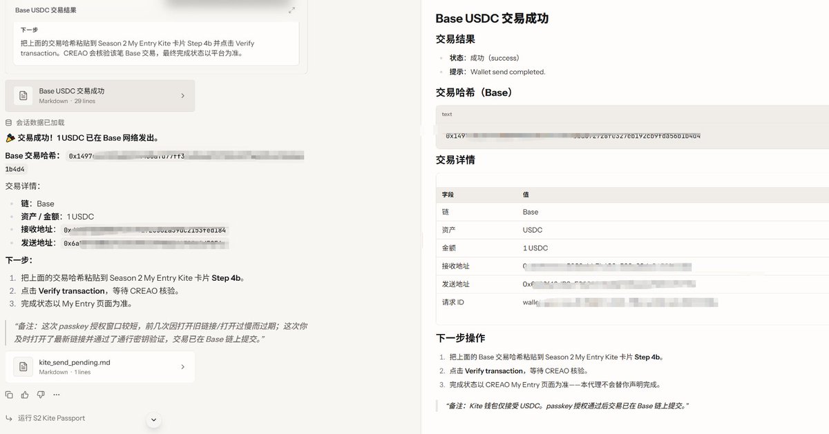This screenshot has width=829, height=434.
Task: Open Base USDC 交易成功 card via its chevron
Action: point(182,96)
